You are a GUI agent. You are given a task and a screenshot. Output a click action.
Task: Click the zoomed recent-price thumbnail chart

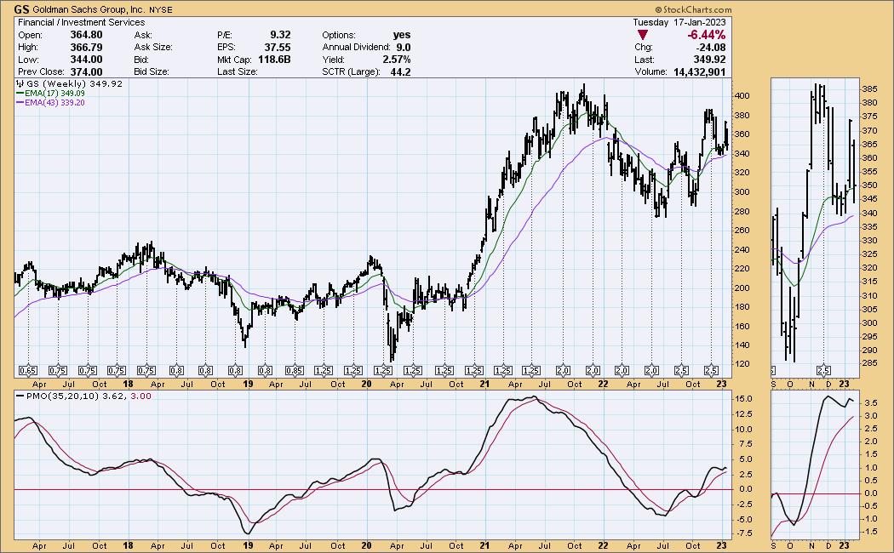tap(816, 227)
